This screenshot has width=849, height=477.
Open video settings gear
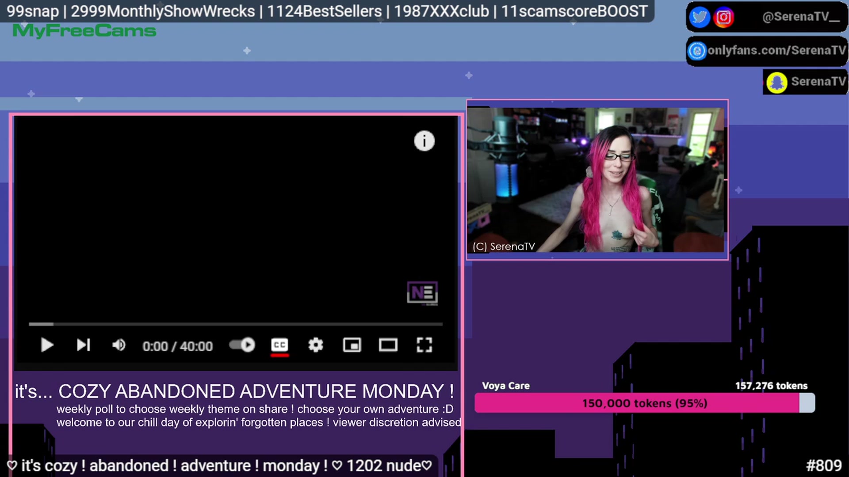[316, 345]
